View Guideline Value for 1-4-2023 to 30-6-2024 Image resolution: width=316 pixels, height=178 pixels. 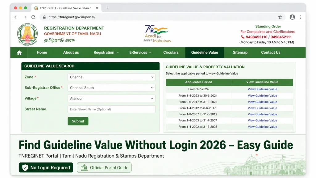point(262,96)
